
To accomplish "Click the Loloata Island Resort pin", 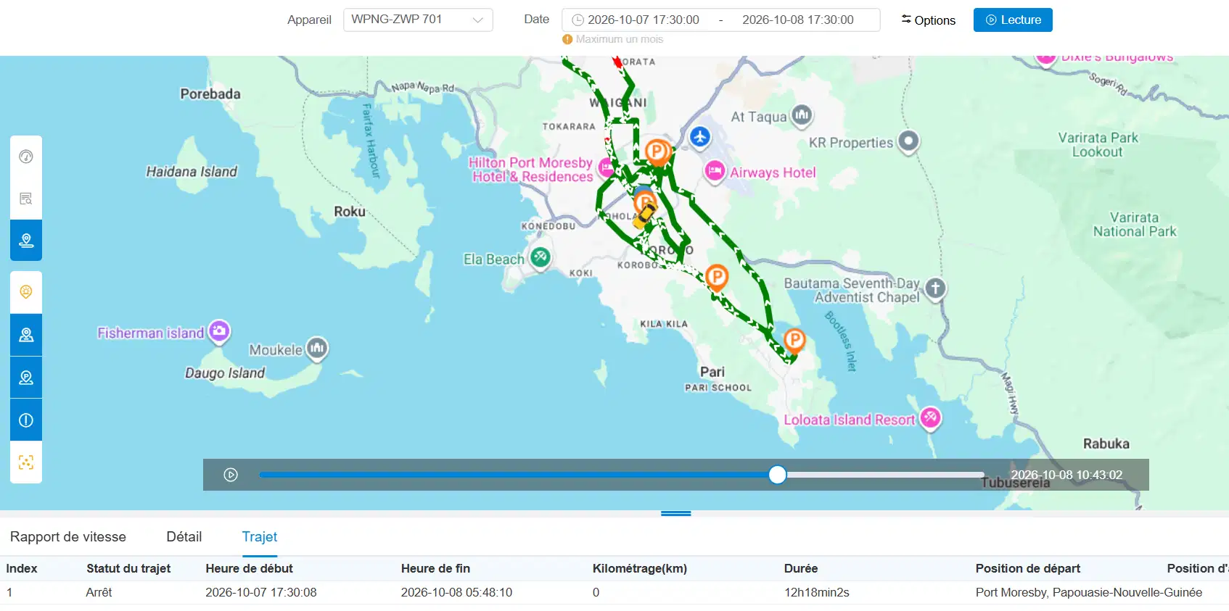I will point(931,417).
